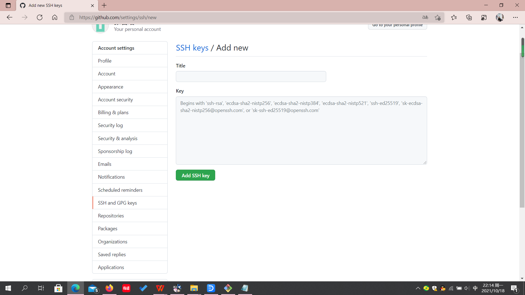Open Notifications settings
This screenshot has width=525, height=295.
tap(130, 177)
